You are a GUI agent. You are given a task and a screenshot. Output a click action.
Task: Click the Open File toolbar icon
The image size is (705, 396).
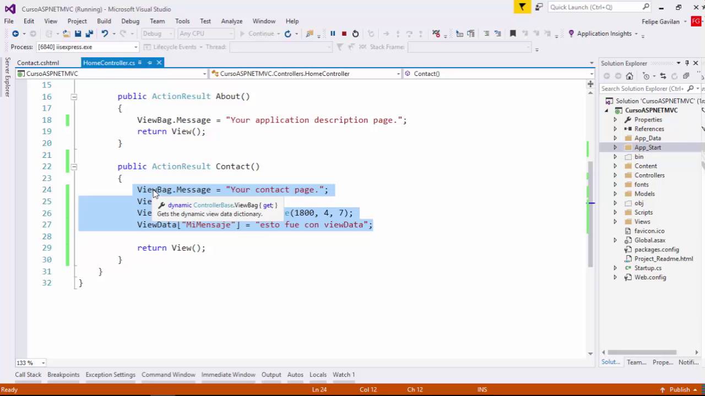point(66,34)
